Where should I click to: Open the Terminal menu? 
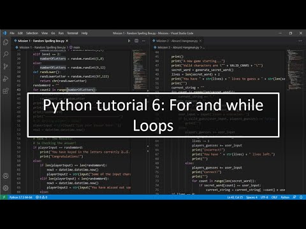point(73,33)
